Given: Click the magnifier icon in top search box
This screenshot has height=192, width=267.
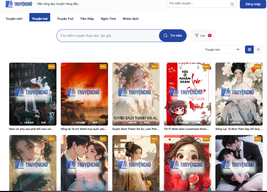Looking at the screenshot, I should (232, 4).
